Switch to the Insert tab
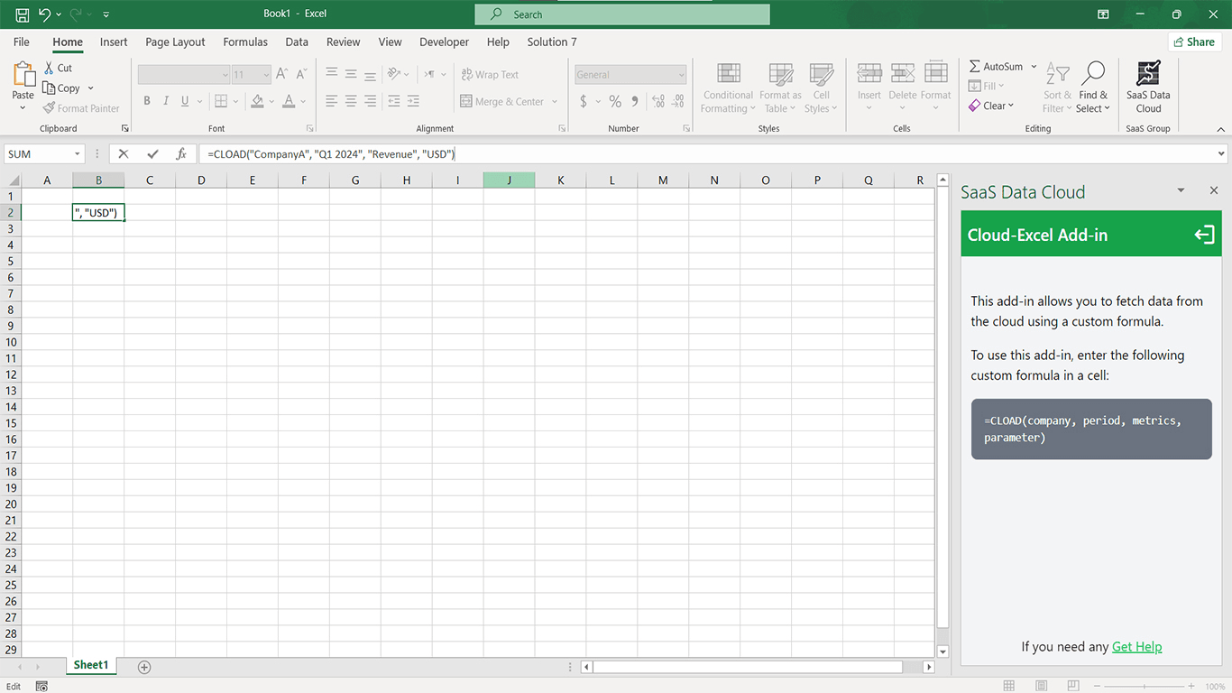This screenshot has width=1232, height=693. click(x=114, y=42)
